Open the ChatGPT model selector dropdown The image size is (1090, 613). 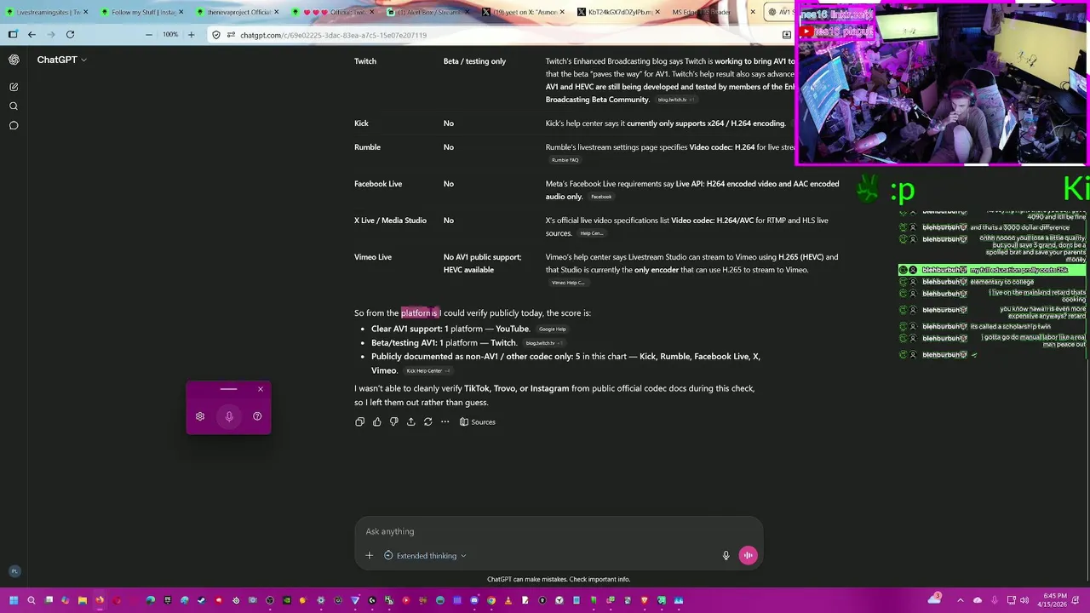click(61, 60)
